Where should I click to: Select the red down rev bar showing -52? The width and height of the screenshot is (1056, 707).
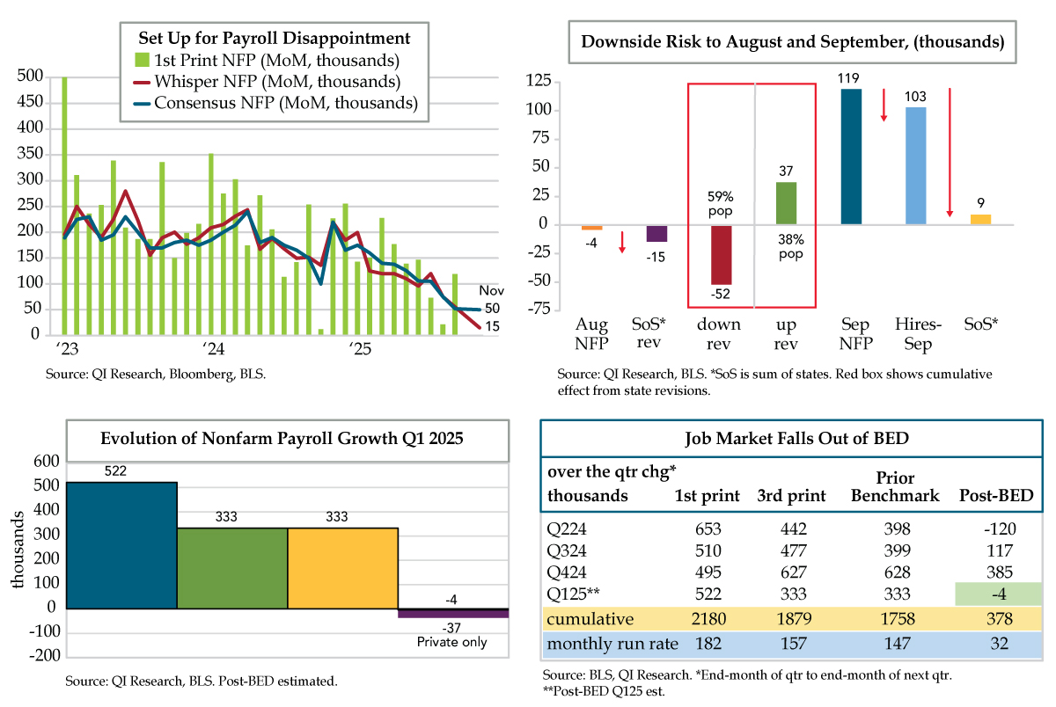(722, 254)
